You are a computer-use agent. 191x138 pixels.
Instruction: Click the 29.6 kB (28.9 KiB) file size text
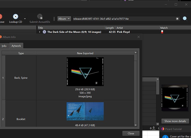(85, 89)
